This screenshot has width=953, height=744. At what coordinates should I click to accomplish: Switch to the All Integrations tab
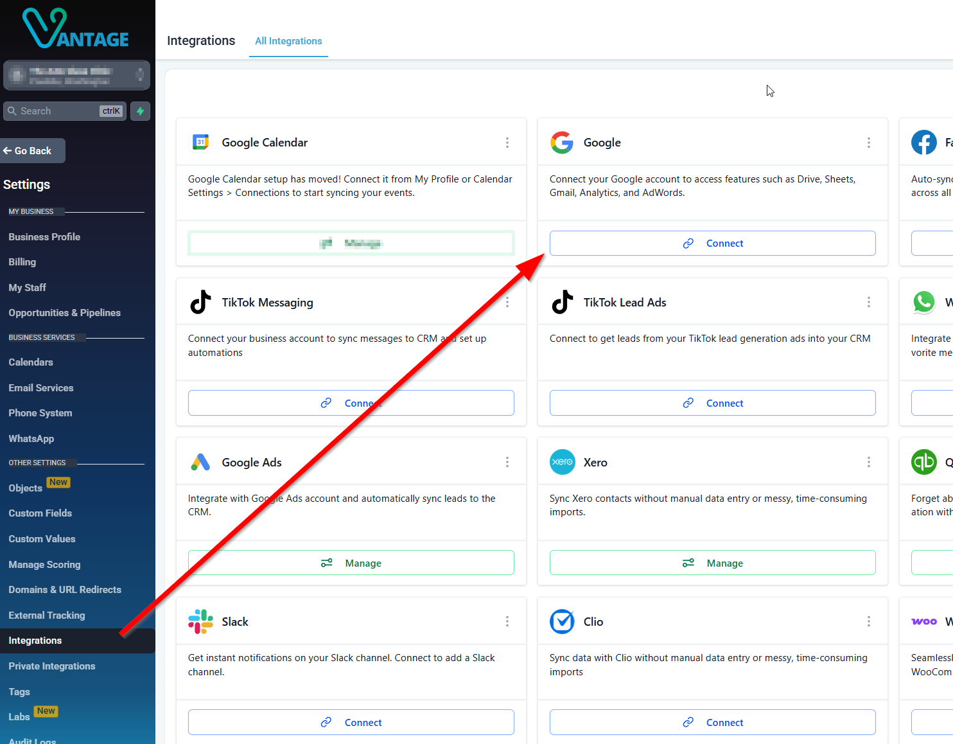pos(288,41)
